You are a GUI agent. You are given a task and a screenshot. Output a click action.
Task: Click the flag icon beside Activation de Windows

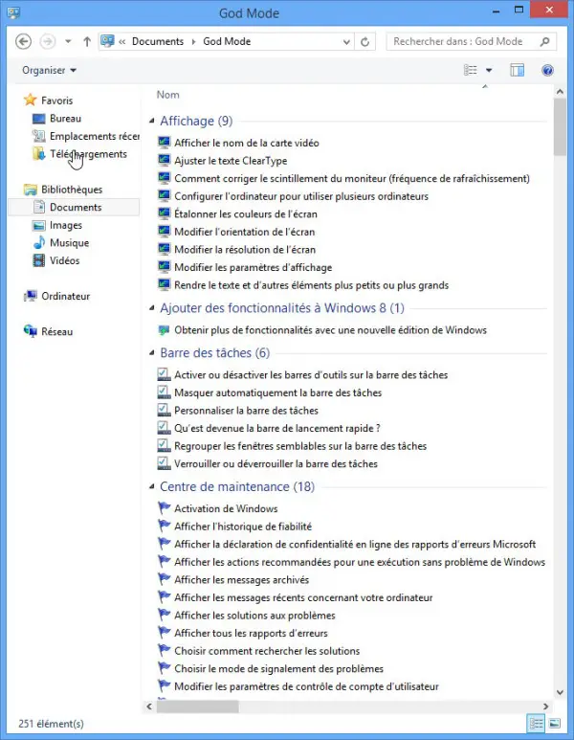pos(164,508)
